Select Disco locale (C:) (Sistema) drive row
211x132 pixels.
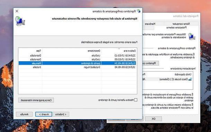[x=167, y=79]
